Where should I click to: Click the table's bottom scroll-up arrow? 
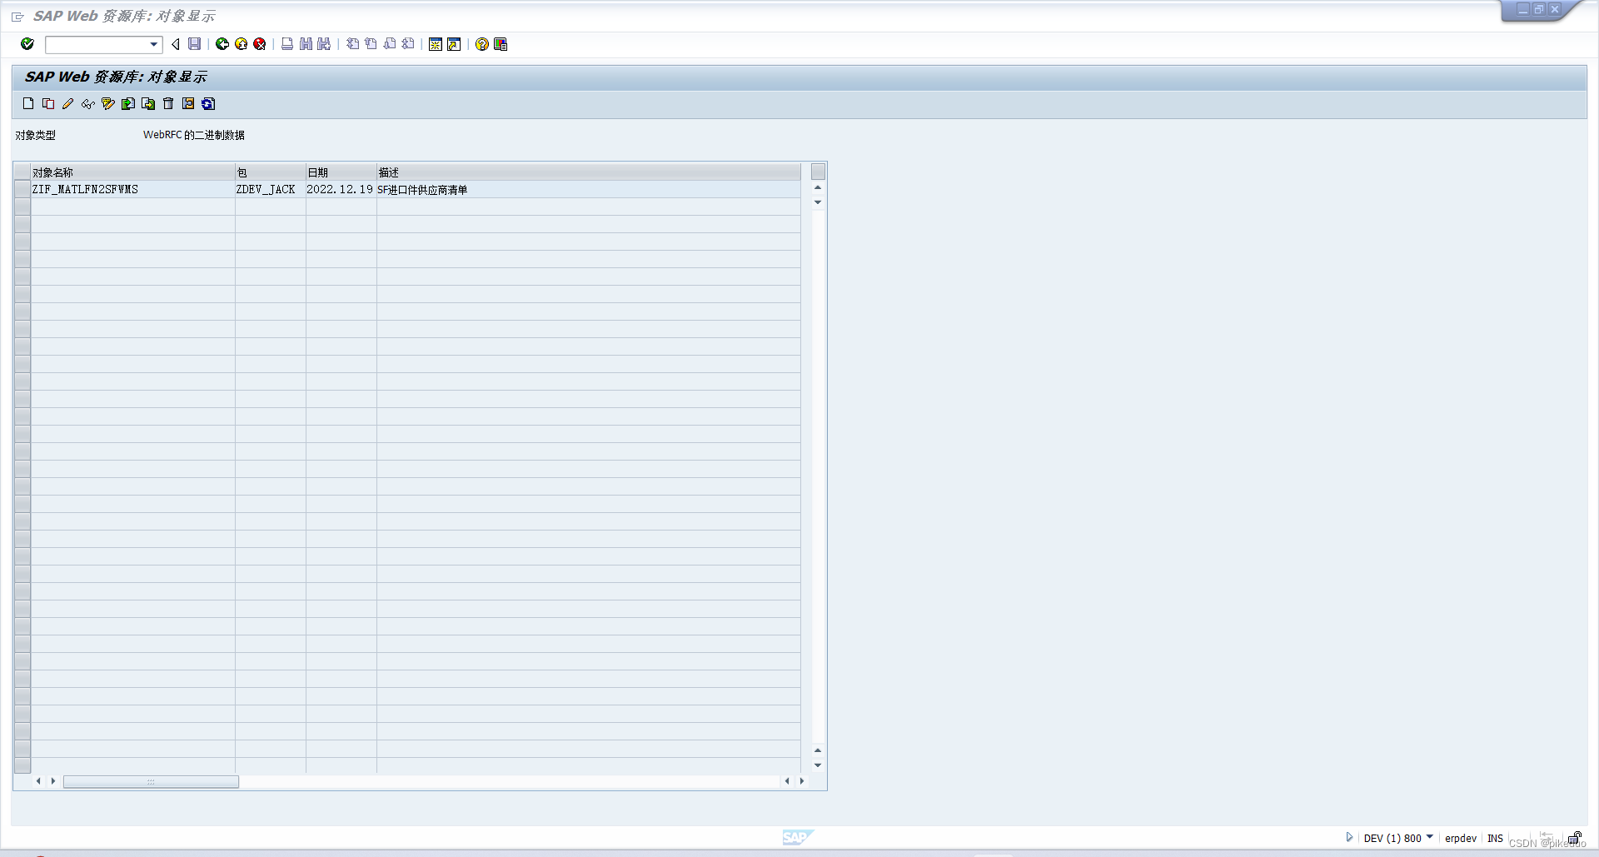tap(818, 750)
